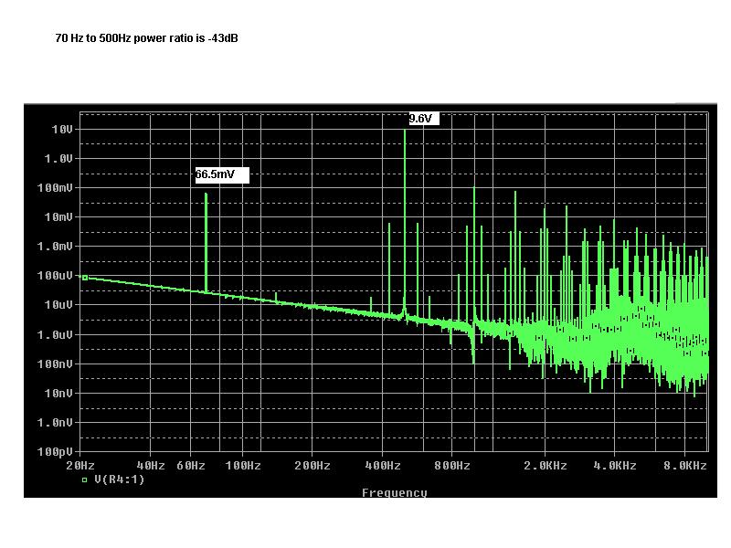The width and height of the screenshot is (731, 548).
Task: Click the 800Hz x-axis label
Action: point(452,465)
